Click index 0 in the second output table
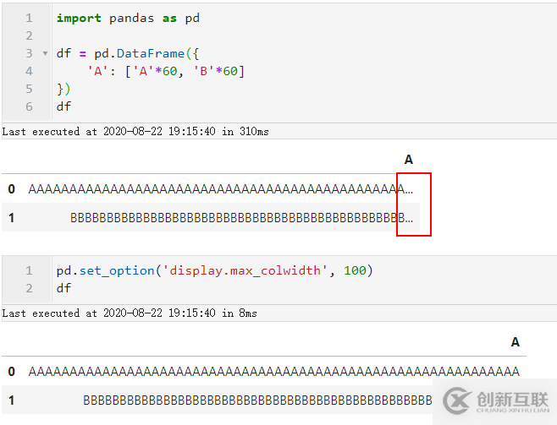Image resolution: width=557 pixels, height=425 pixels. tap(11, 372)
